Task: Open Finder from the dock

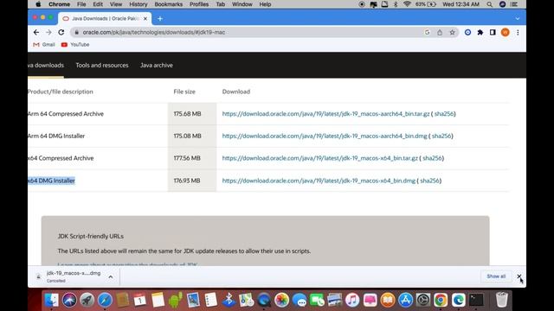Action: [52, 300]
